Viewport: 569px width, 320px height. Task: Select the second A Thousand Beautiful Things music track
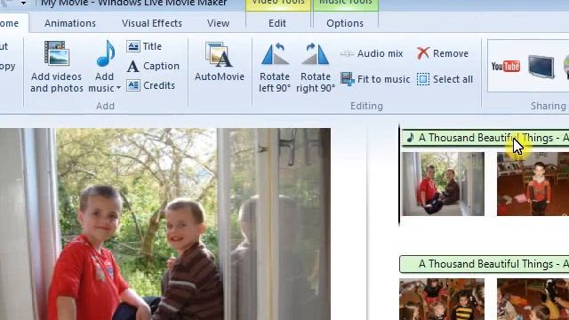pyautogui.click(x=484, y=264)
